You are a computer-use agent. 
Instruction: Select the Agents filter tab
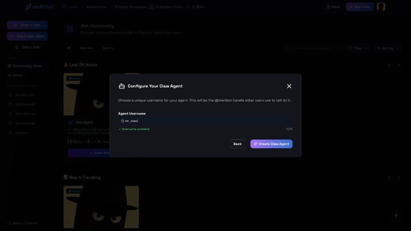[x=108, y=48]
